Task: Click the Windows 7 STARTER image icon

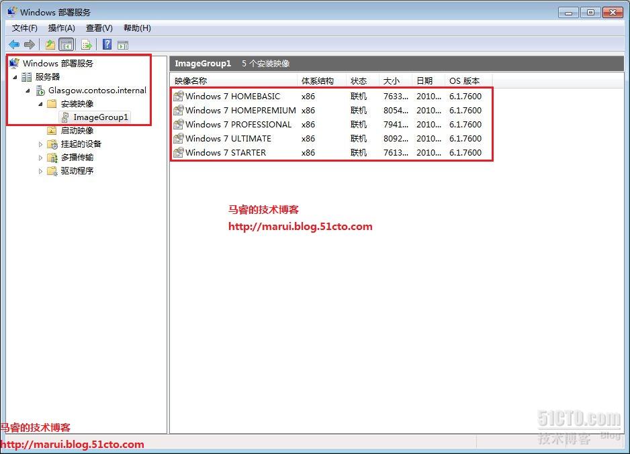Action: point(179,152)
